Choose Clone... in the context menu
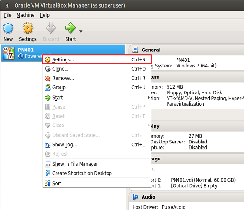 tap(97, 69)
